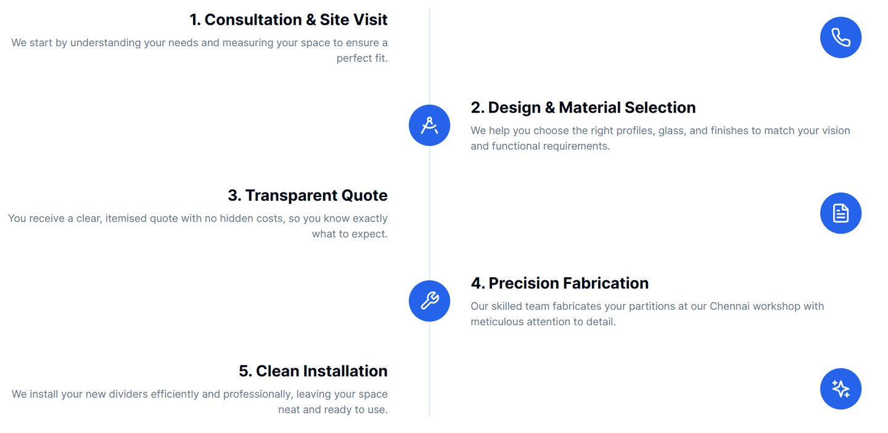The image size is (888, 433).
Task: Click the paragraph starting 'You receive a clear'
Action: pos(198,226)
